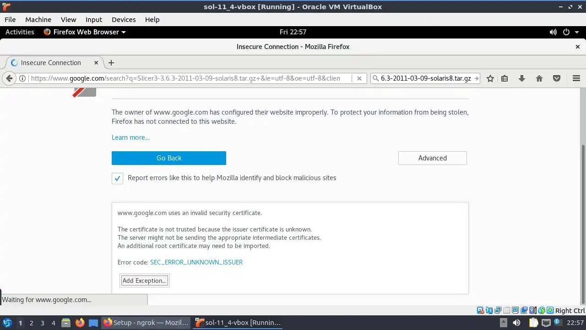Bookmark this page with the star icon

click(x=490, y=78)
